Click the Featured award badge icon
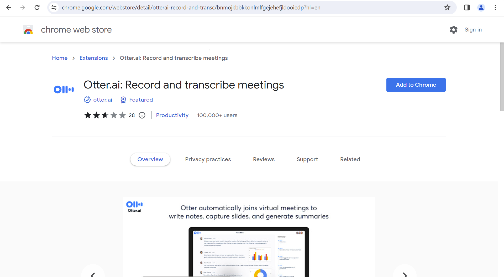The height and width of the screenshot is (277, 504). click(123, 100)
